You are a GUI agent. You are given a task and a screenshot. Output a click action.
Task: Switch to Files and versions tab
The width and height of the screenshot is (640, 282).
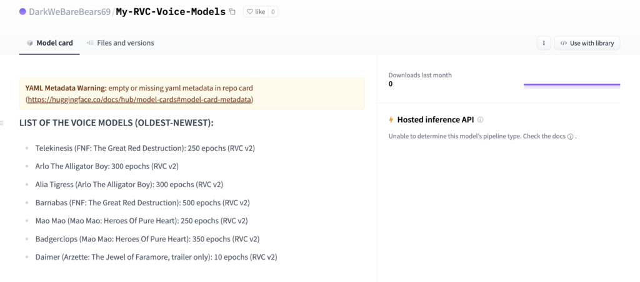tap(121, 43)
